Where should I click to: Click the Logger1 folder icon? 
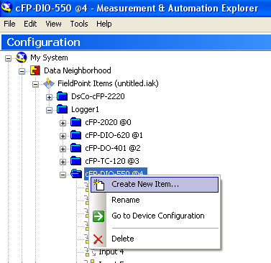(63, 109)
